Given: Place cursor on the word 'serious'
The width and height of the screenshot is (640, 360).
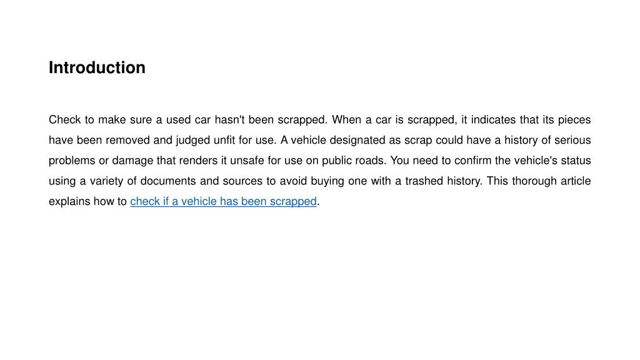Looking at the screenshot, I should (x=573, y=140).
